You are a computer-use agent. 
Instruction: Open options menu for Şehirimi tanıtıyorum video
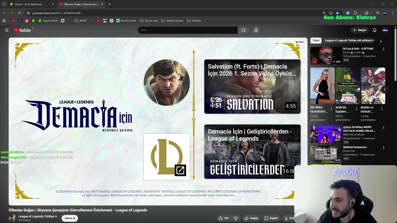coord(384,148)
